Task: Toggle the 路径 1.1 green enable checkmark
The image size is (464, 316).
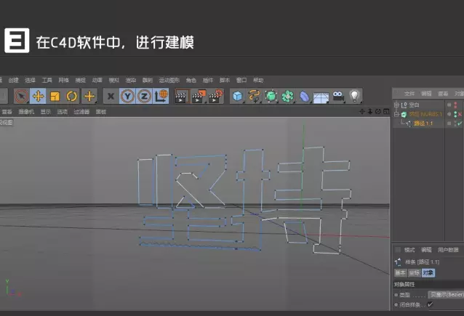Action: (460, 123)
